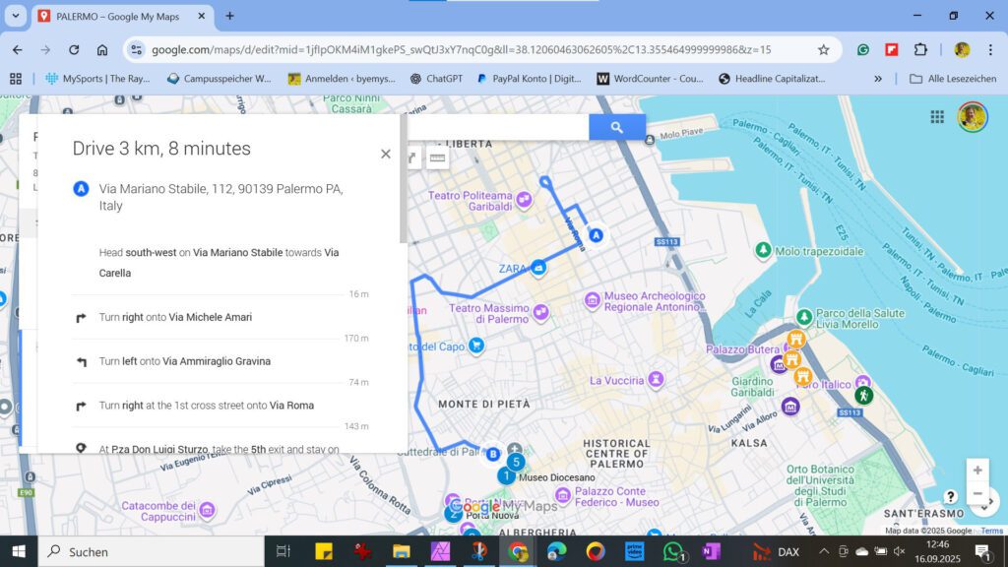Screen dimensions: 1008x567
Task: Click the Catacombe dei Cappuccini marker
Action: coord(206,509)
